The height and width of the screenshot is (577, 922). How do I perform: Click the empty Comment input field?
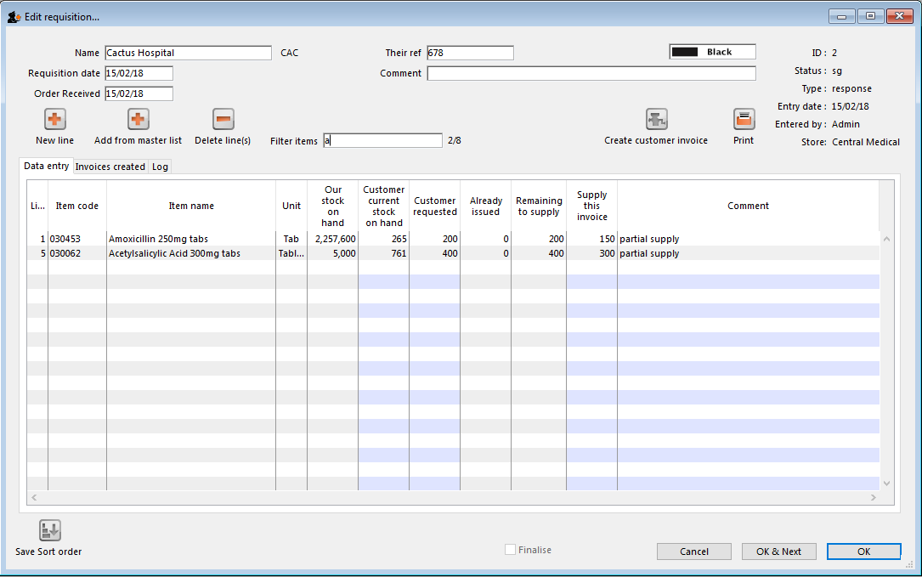[x=591, y=73]
